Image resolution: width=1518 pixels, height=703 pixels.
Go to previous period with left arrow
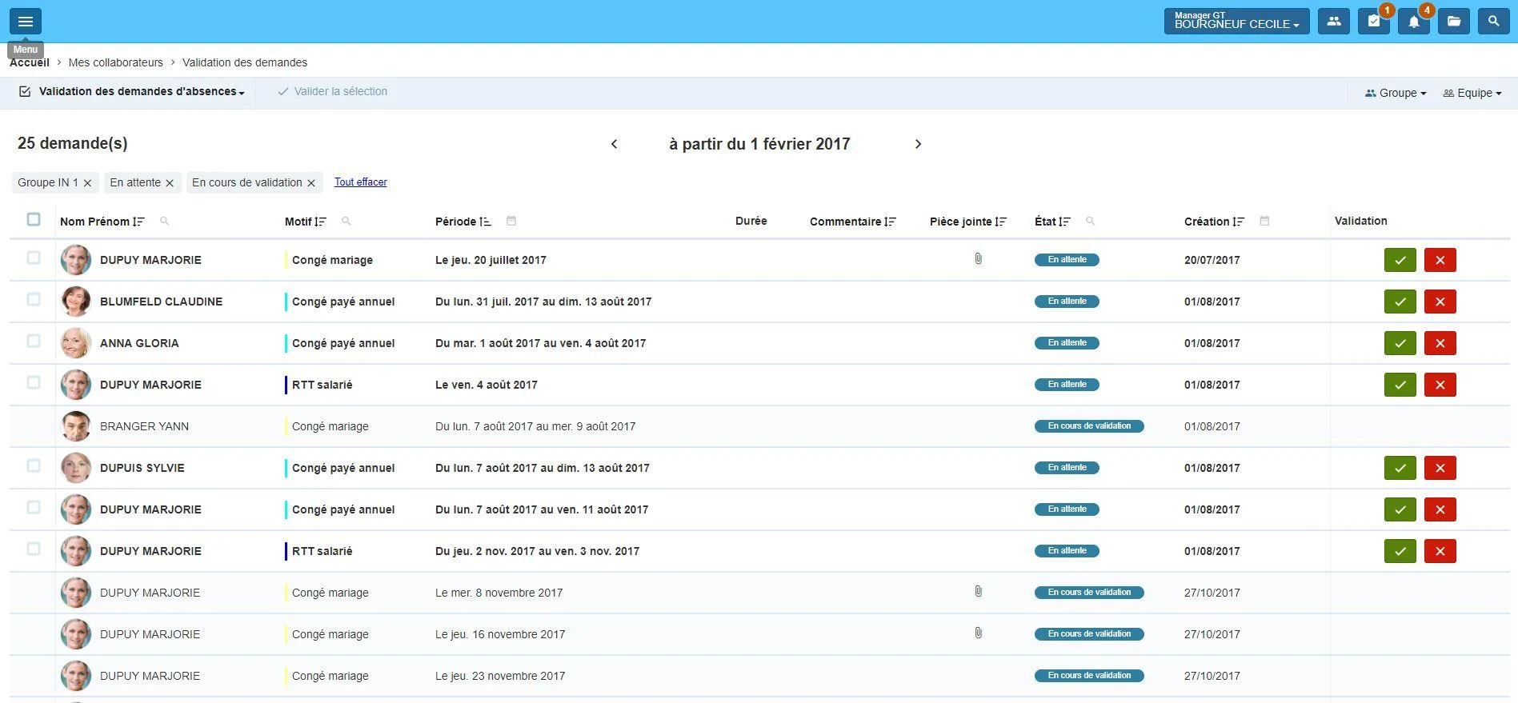pyautogui.click(x=615, y=144)
